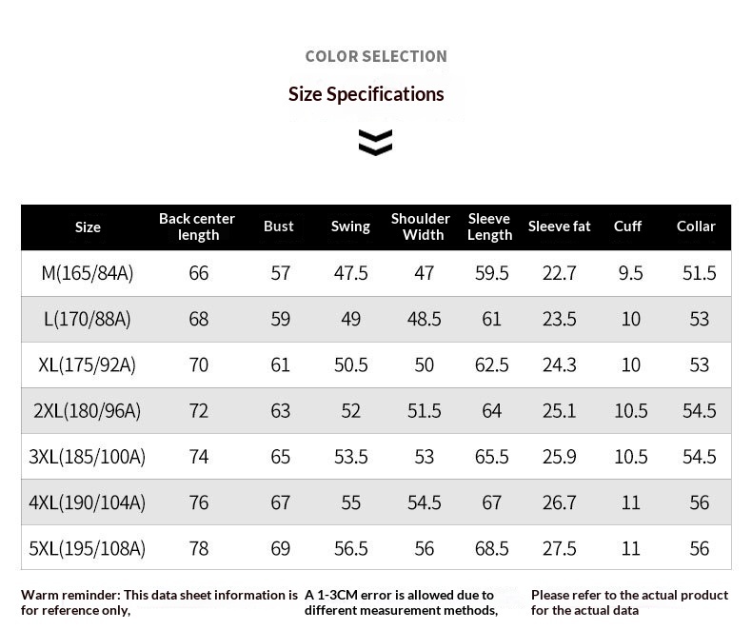Click the COLOR SELECTION heading

click(x=375, y=56)
